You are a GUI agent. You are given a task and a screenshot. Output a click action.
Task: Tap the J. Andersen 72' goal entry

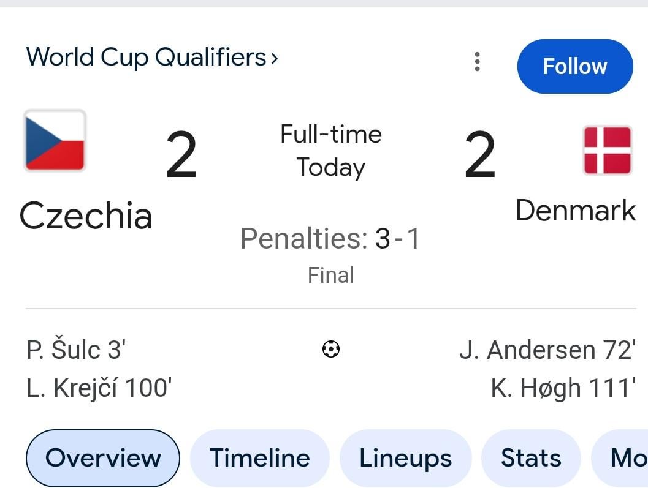pyautogui.click(x=547, y=350)
